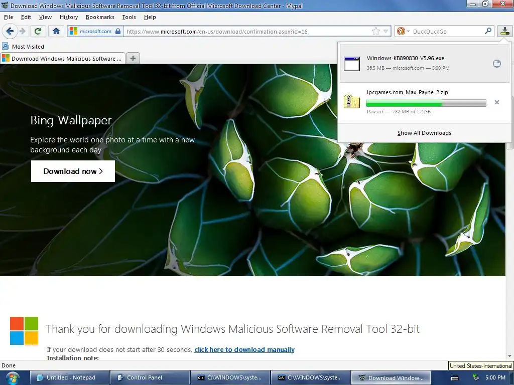Image resolution: width=514 pixels, height=385 pixels.
Task: Click the keyboard layout tray icon
Action: [455, 378]
